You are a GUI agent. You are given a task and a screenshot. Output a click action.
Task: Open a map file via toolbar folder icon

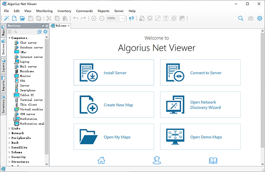coord(23,18)
